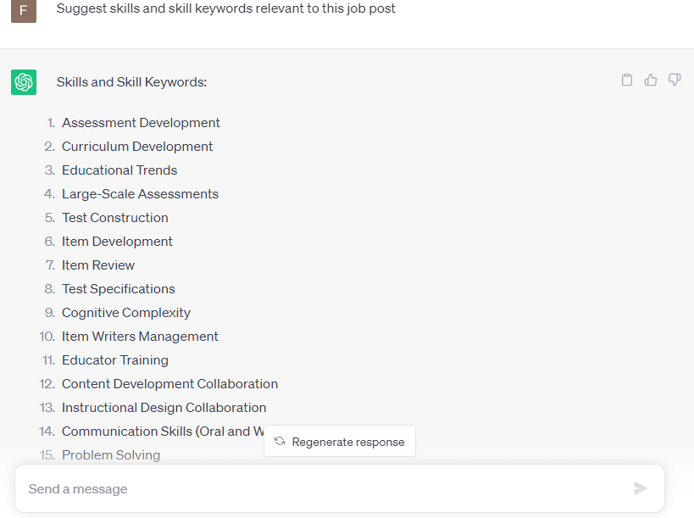Select the Curriculum Development list entry
Screen dimensions: 694x518
(137, 147)
